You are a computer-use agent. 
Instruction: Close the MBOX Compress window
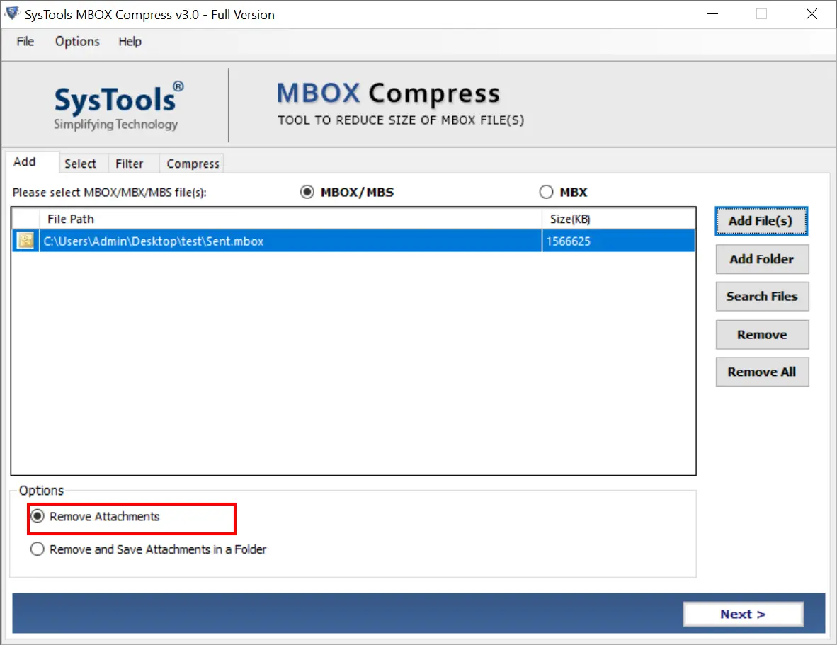click(812, 14)
